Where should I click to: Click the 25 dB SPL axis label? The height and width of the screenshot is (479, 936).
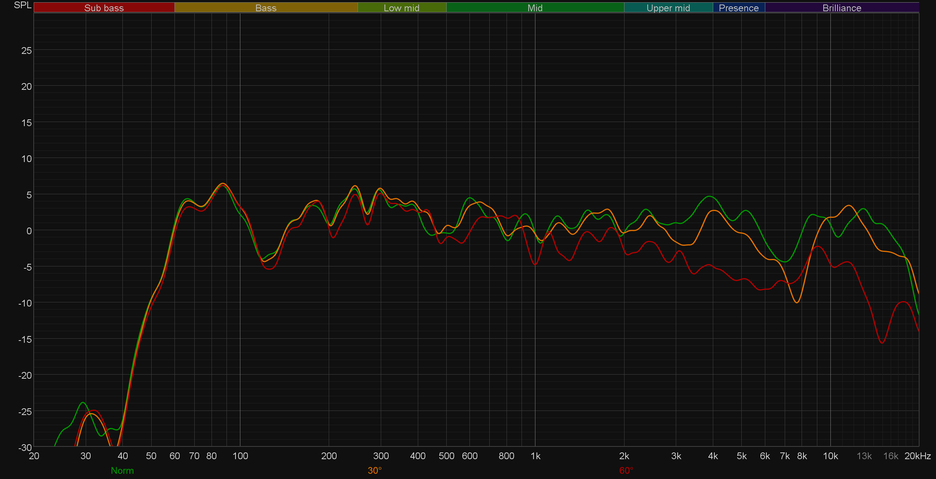pos(26,51)
